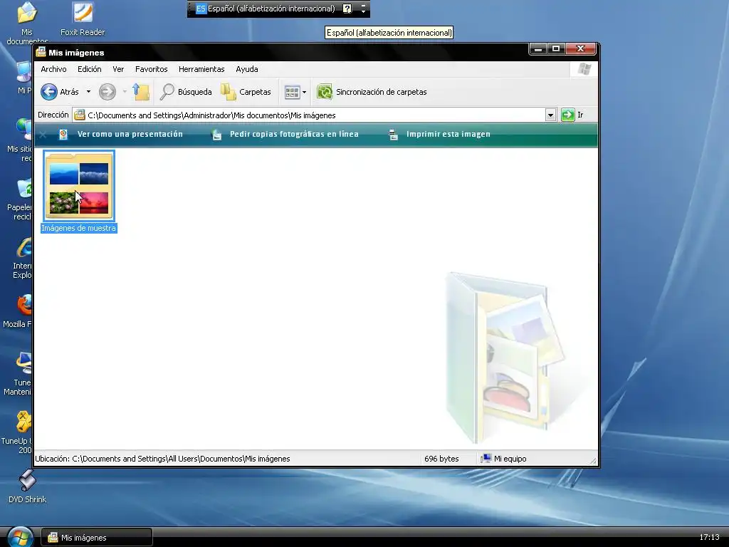Show the Carpetas folder tree

click(246, 92)
